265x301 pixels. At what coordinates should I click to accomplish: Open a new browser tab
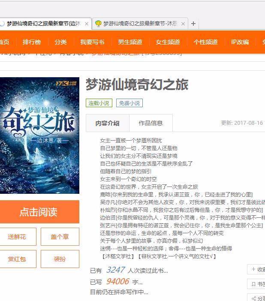click(193, 24)
